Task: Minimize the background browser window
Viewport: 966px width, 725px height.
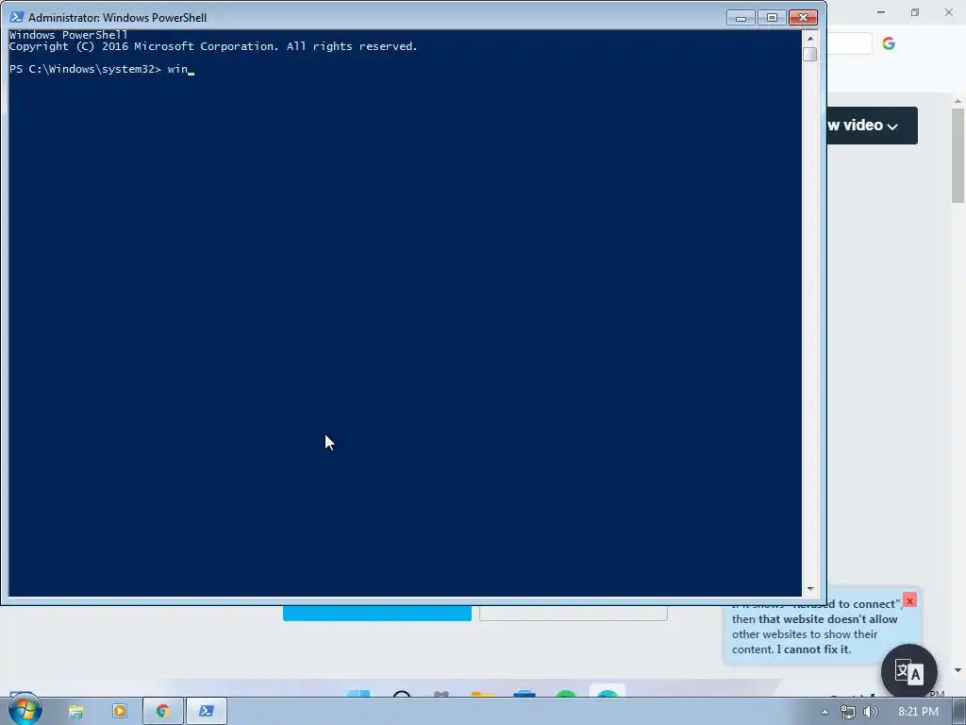Action: click(x=881, y=12)
